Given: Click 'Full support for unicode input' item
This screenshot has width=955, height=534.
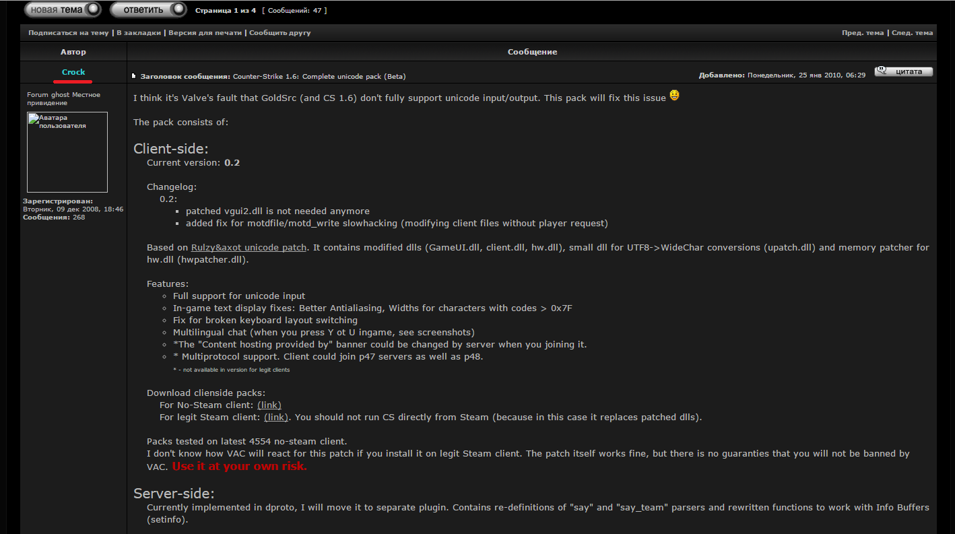Looking at the screenshot, I should click(x=239, y=296).
